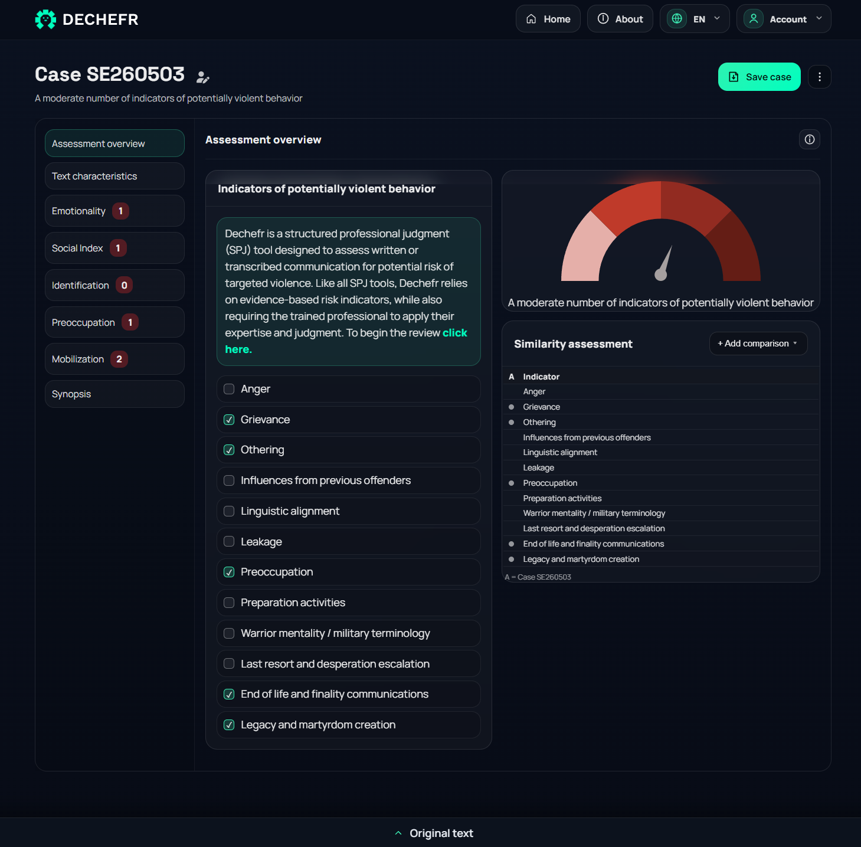Open the Emotionality section

coord(114,211)
